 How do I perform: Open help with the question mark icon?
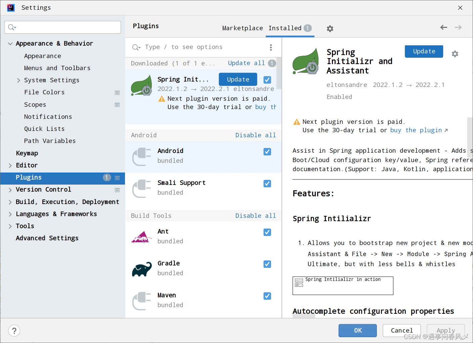coord(14,331)
